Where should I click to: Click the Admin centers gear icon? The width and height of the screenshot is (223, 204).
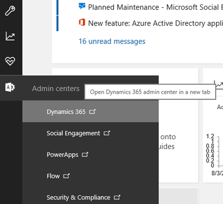[x=10, y=87]
